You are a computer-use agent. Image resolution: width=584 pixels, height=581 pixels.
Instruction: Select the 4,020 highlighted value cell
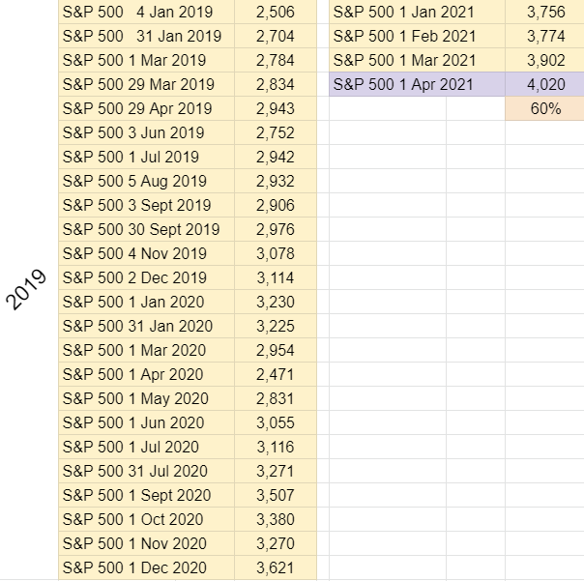coord(544,84)
